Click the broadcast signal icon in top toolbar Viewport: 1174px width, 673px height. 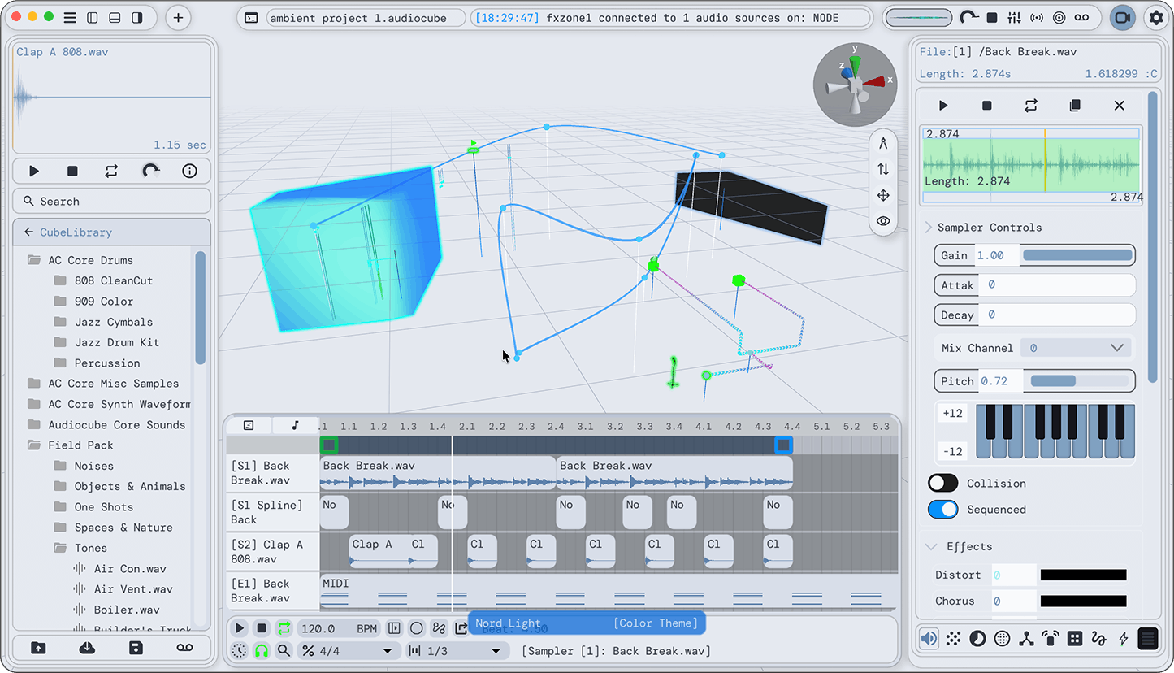click(x=1037, y=17)
